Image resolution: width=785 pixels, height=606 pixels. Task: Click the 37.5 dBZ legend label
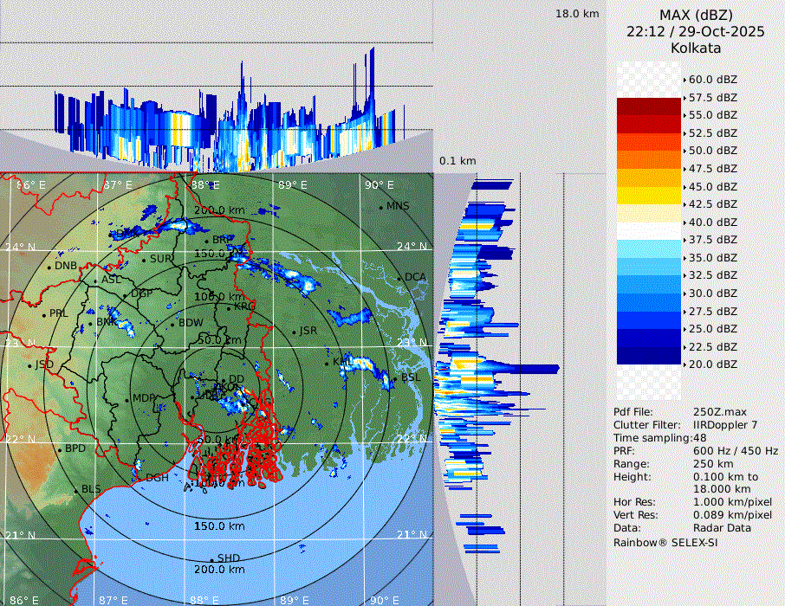(712, 240)
